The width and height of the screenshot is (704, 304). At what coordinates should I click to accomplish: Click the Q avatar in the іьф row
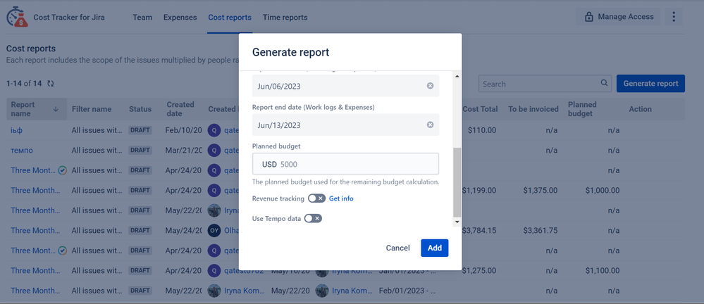(x=214, y=130)
